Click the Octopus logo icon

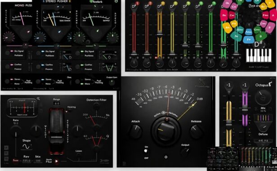point(270,84)
